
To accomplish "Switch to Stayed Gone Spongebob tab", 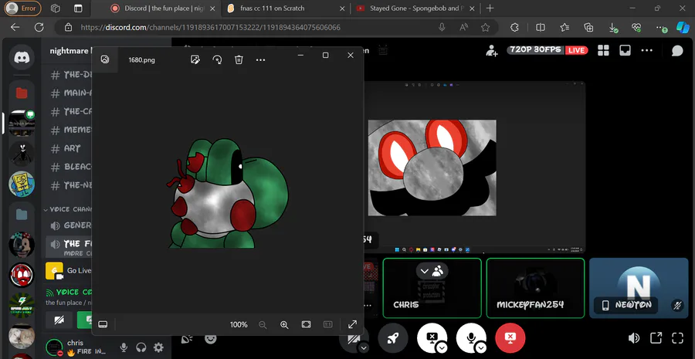I will [415, 8].
